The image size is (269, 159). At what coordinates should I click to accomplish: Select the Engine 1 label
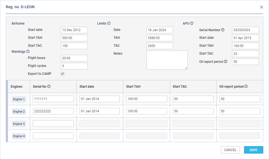point(19,99)
